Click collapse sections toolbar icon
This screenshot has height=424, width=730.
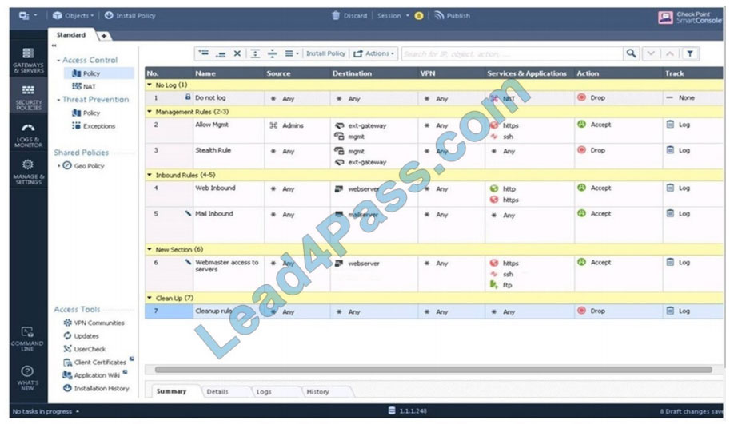(273, 53)
